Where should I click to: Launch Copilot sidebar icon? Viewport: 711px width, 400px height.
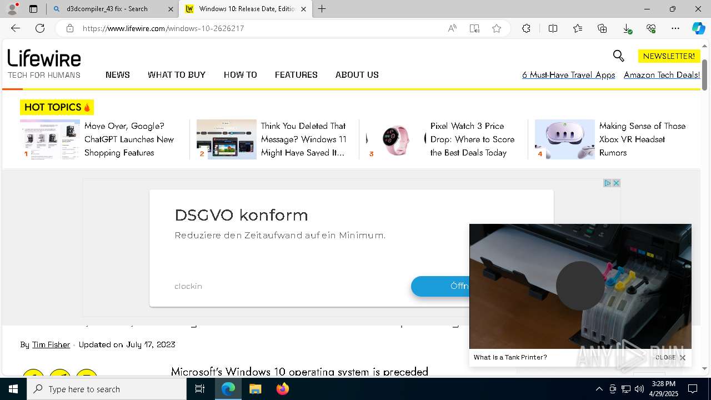(x=698, y=28)
